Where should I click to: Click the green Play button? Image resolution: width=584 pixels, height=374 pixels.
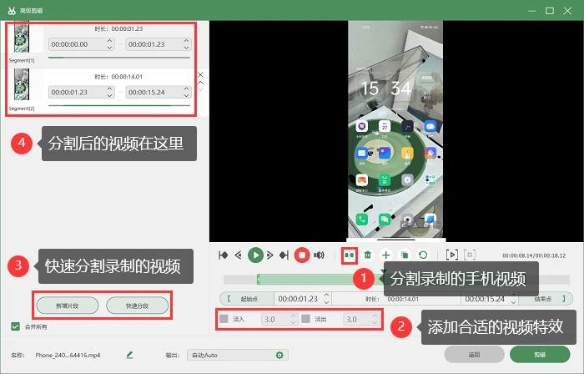tap(255, 255)
